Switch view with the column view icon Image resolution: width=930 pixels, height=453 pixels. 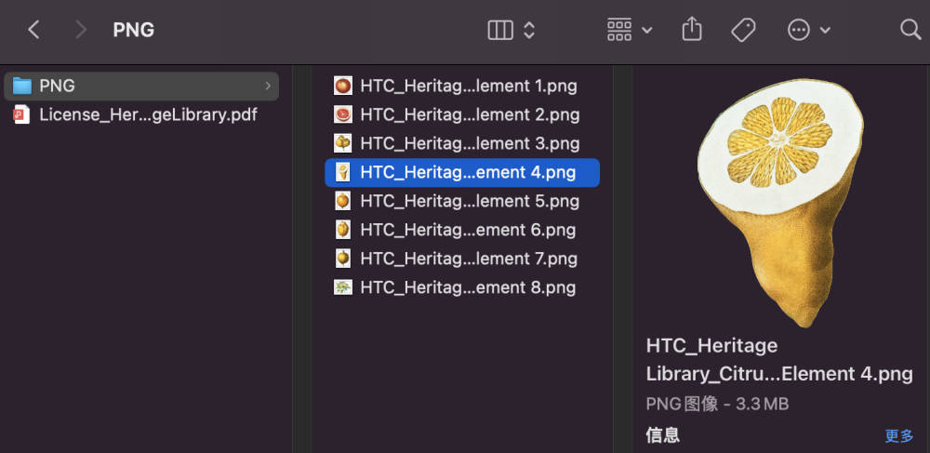pyautogui.click(x=500, y=30)
